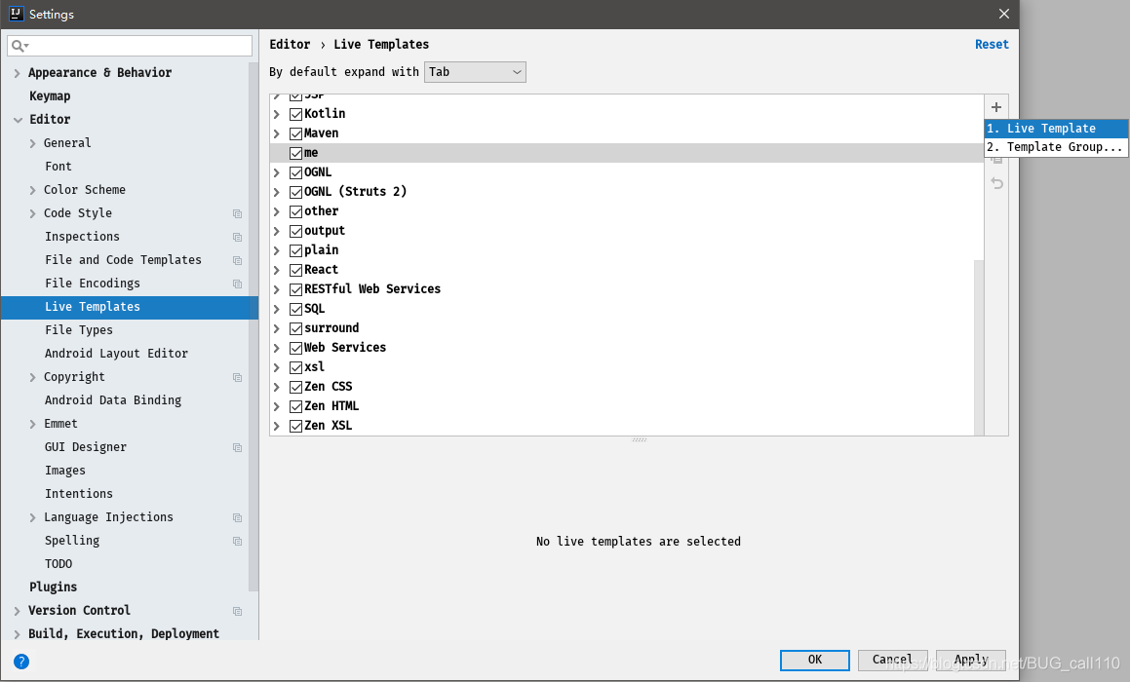Click the project-settings icon beside Inspections
1130x682 pixels.
pos(237,236)
